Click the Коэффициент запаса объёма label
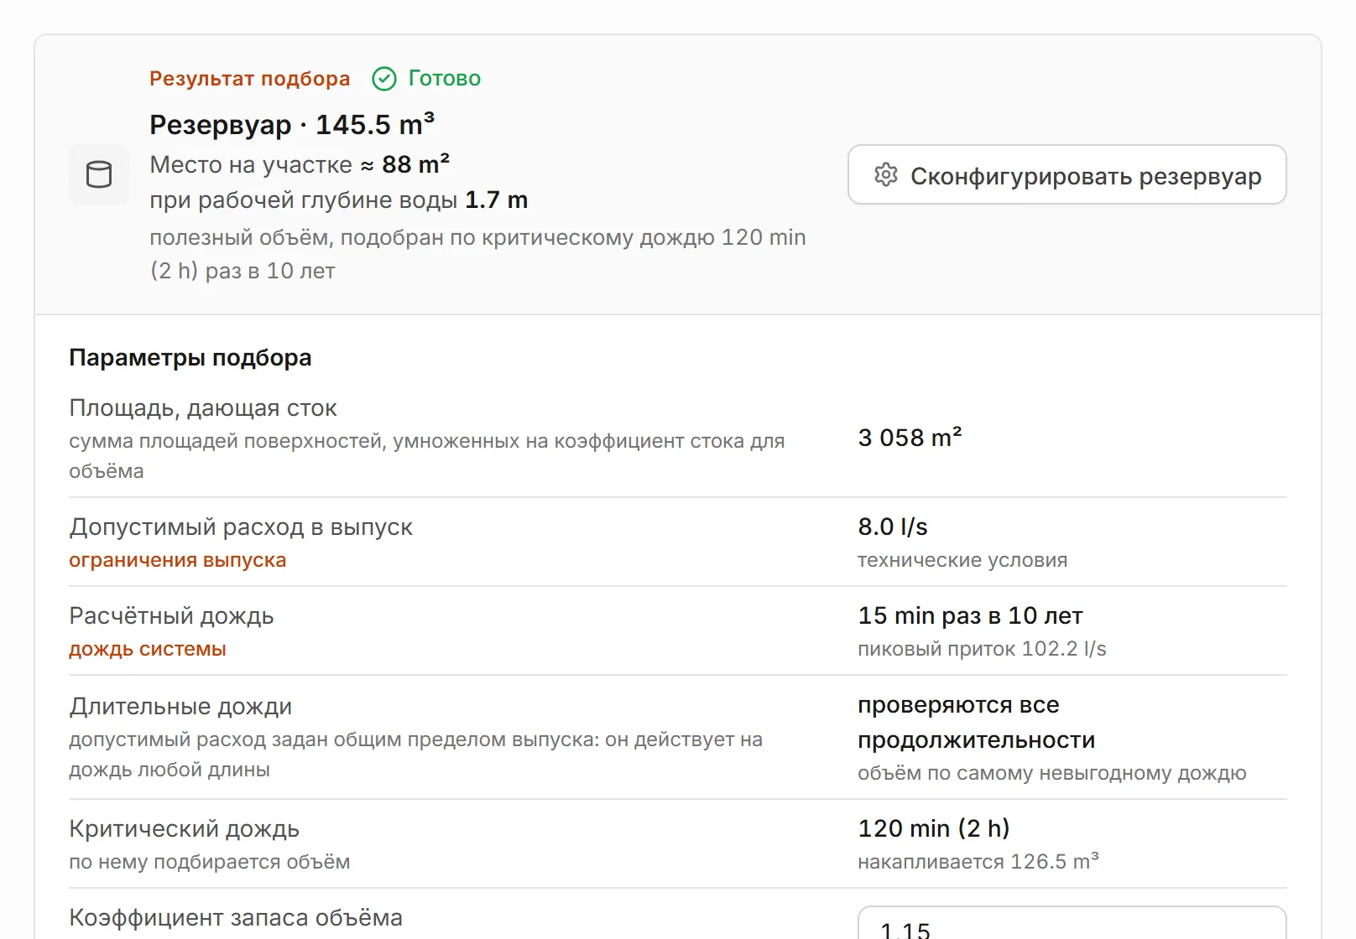This screenshot has height=939, width=1356. (236, 917)
